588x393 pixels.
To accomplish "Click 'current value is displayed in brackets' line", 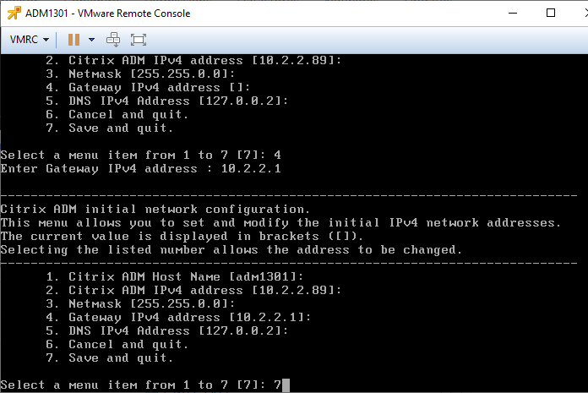I will click(x=182, y=237).
